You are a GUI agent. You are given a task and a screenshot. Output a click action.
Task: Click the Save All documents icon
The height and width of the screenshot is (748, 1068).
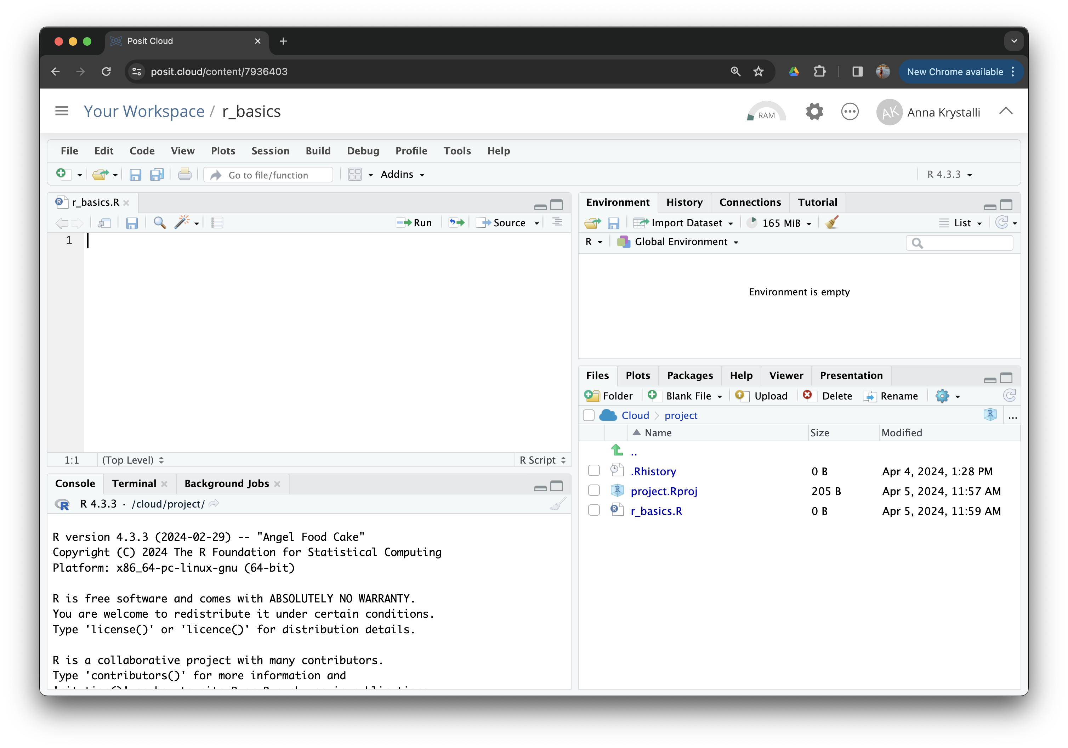pyautogui.click(x=157, y=175)
